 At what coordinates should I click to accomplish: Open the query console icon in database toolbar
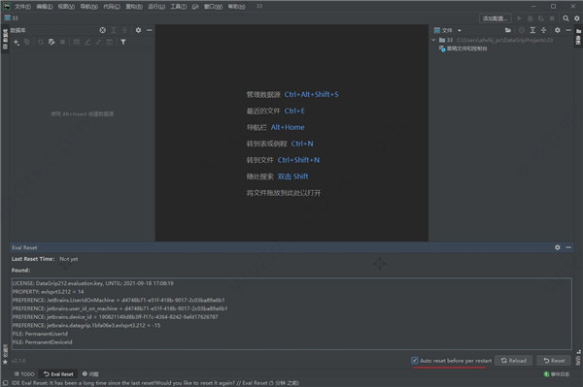109,43
